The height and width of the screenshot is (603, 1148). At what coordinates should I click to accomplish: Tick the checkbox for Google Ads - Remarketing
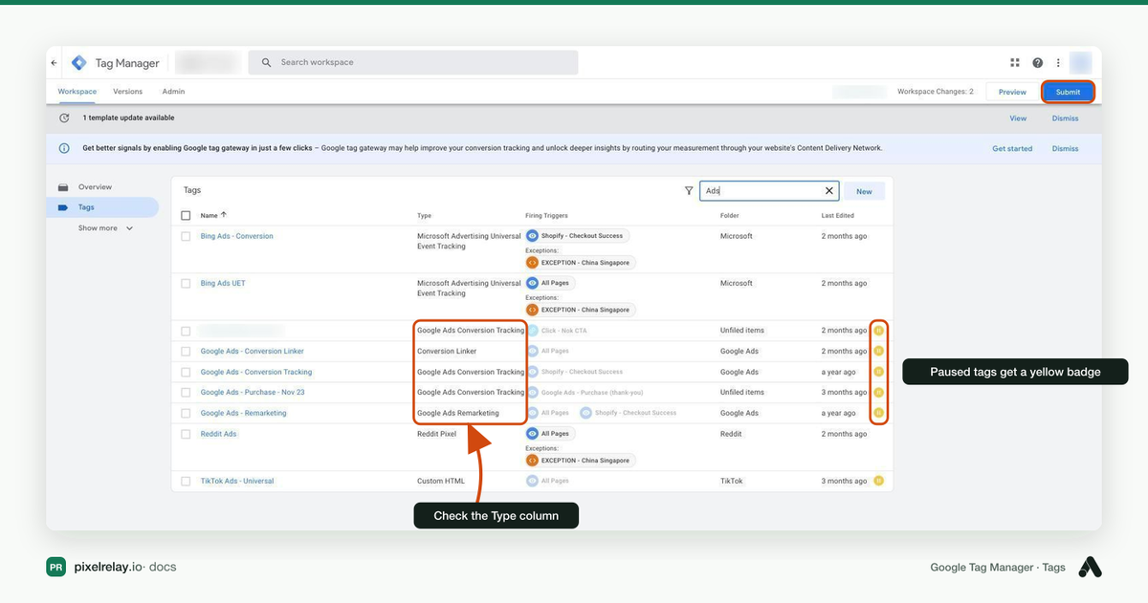[186, 413]
